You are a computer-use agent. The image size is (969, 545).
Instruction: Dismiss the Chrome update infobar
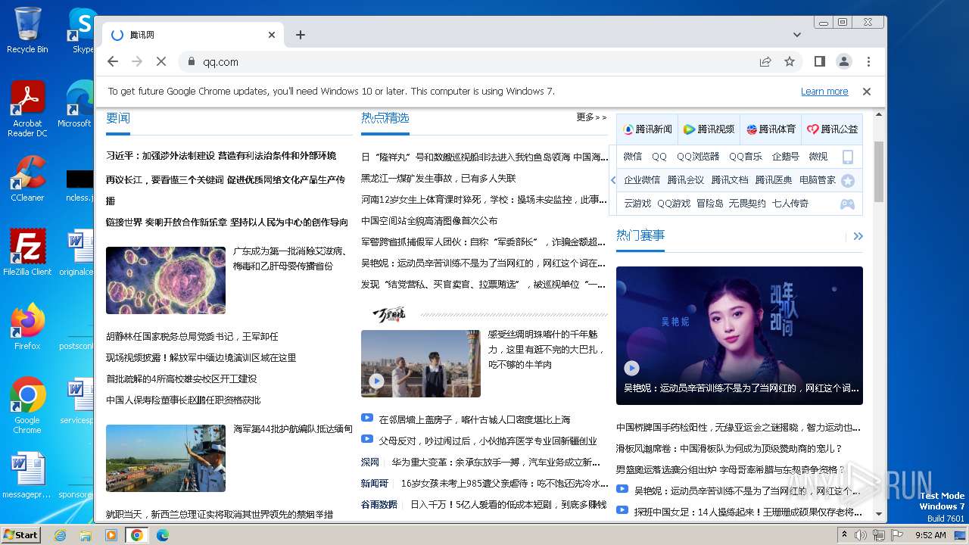point(867,92)
